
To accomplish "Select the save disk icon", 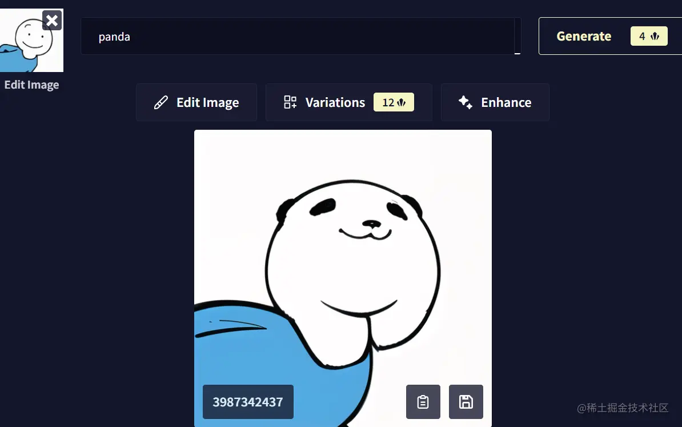I will (466, 402).
